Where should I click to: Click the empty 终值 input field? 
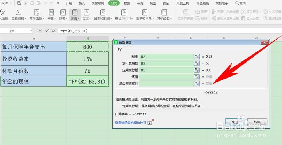(167, 77)
